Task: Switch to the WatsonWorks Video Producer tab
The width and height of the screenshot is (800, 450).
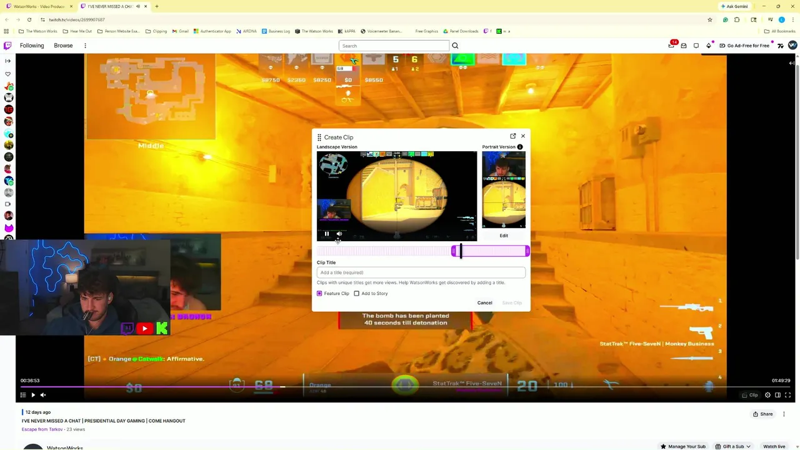Action: click(37, 6)
